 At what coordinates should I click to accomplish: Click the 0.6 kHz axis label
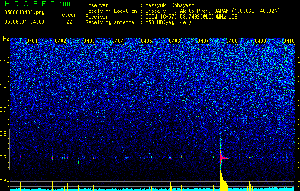click(4, 181)
